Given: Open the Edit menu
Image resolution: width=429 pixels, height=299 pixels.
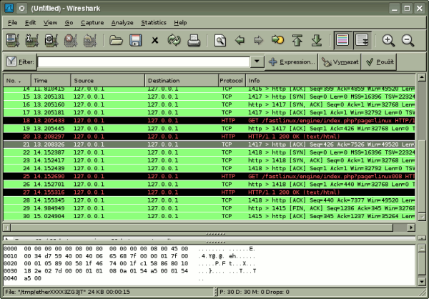Looking at the screenshot, I should pyautogui.click(x=30, y=23).
